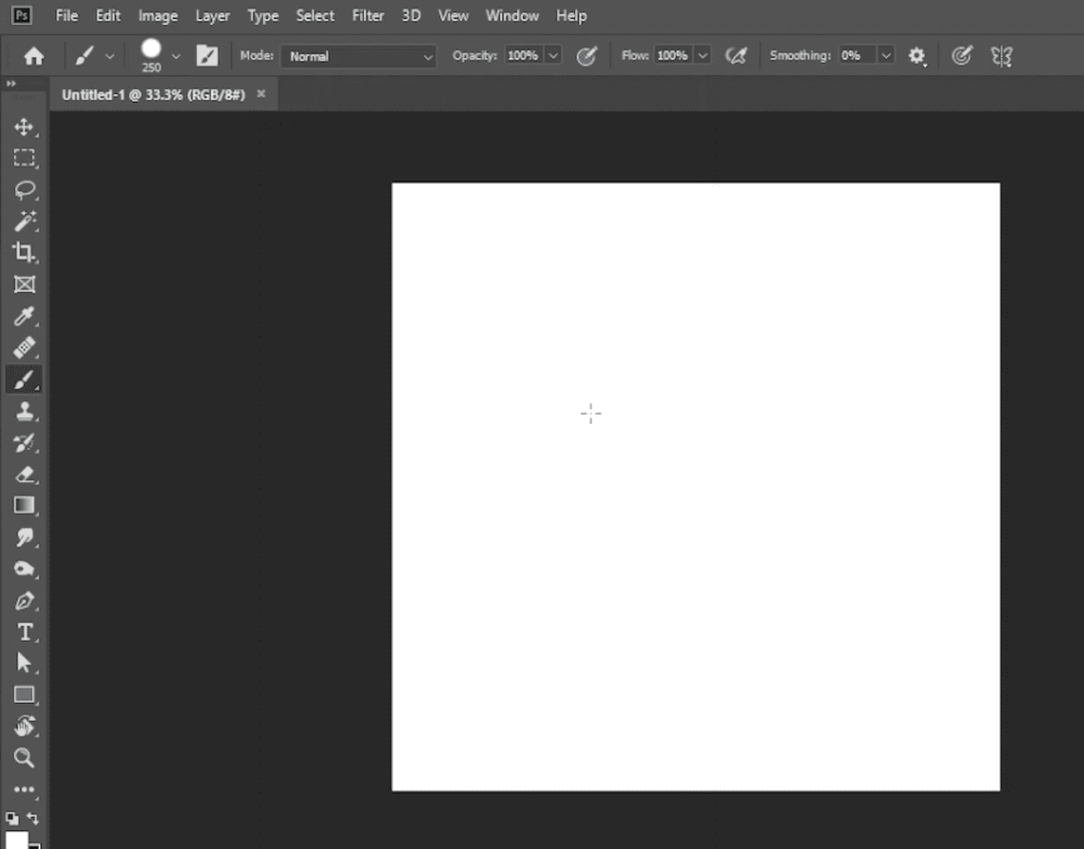Select the Sponge tool

23,569
